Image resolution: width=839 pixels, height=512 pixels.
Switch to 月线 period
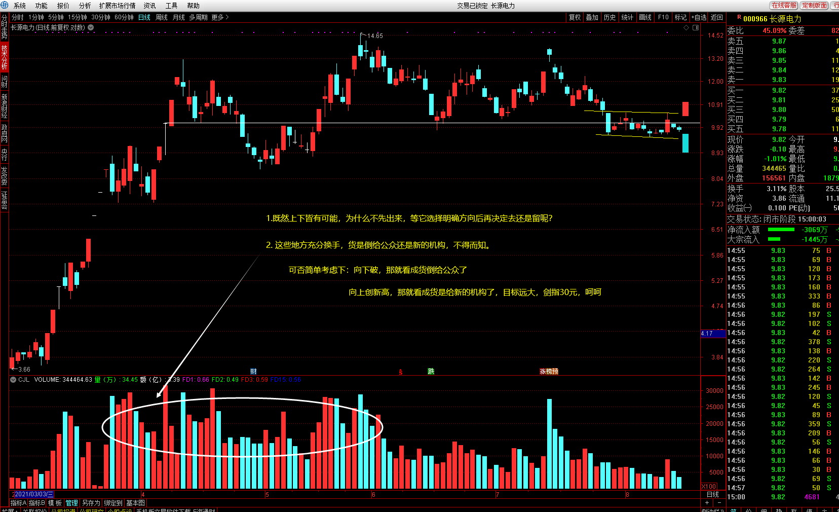[x=179, y=17]
